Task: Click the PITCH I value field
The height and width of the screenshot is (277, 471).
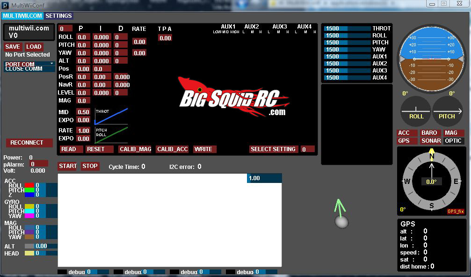Action: pos(102,45)
